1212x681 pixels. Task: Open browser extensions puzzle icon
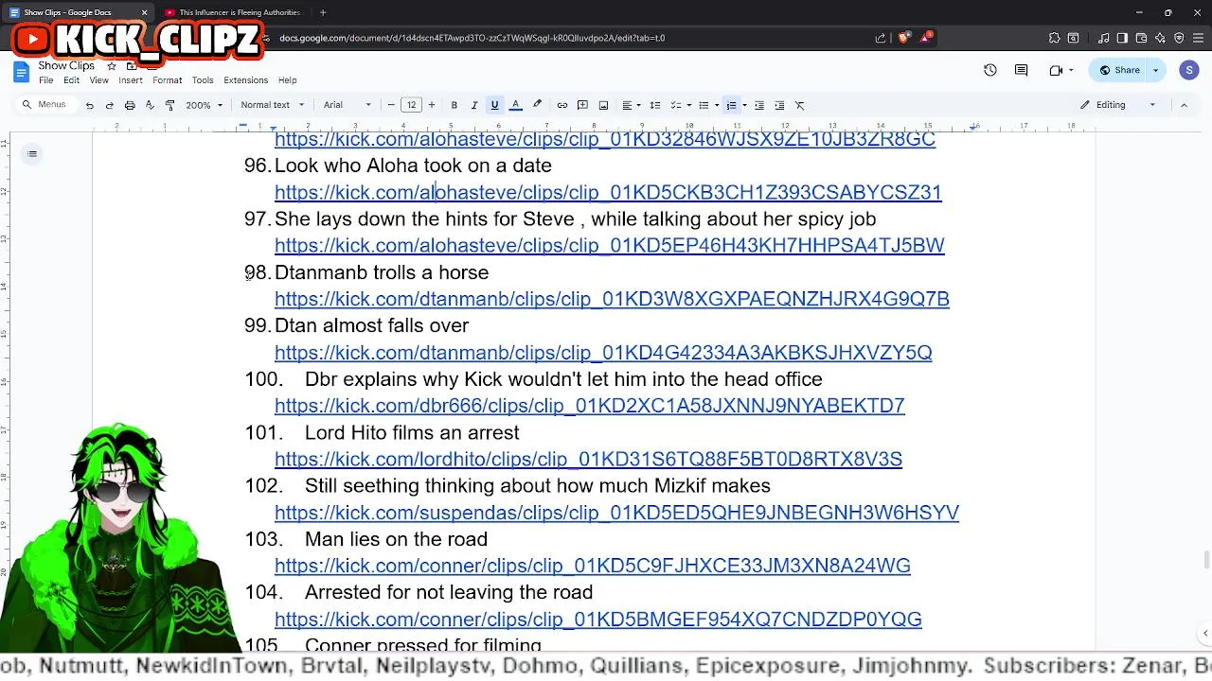pos(1054,38)
